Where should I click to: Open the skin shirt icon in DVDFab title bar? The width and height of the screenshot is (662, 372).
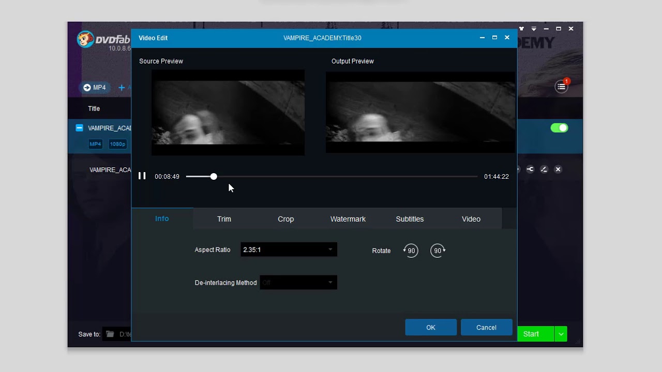521,29
